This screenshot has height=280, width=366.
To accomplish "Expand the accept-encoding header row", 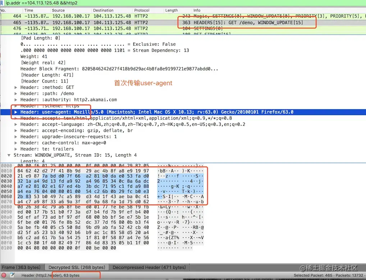I will click(15, 130).
